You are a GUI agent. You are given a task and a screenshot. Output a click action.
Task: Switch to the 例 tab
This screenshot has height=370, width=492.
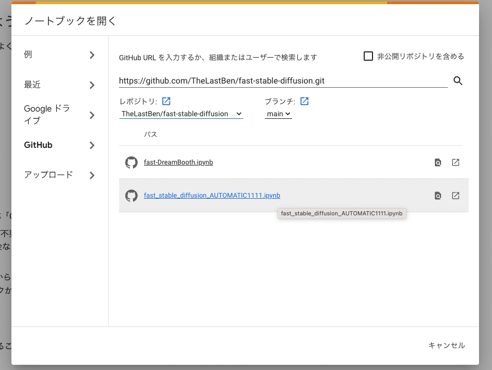point(59,55)
